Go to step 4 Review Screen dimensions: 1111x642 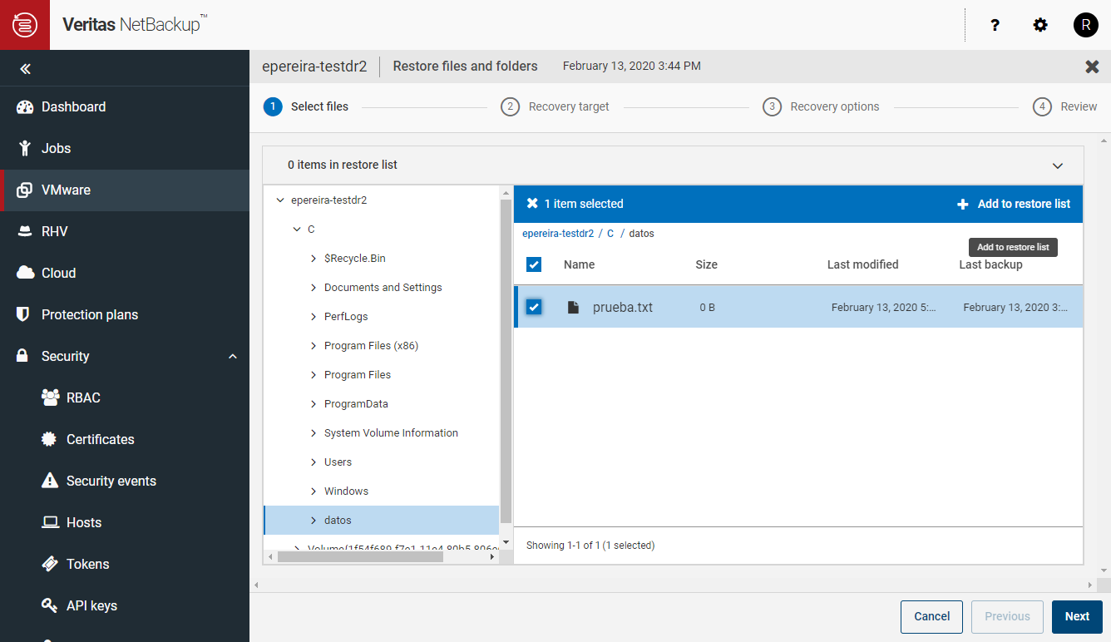coord(1065,106)
